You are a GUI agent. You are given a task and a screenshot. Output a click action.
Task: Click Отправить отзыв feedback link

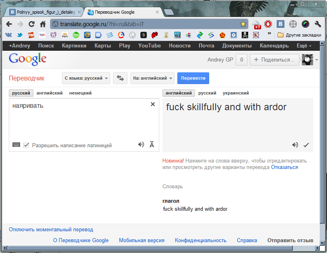click(x=290, y=241)
